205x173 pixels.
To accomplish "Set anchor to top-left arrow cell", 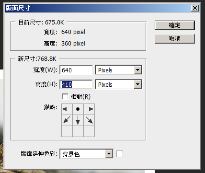I will click(x=67, y=109).
